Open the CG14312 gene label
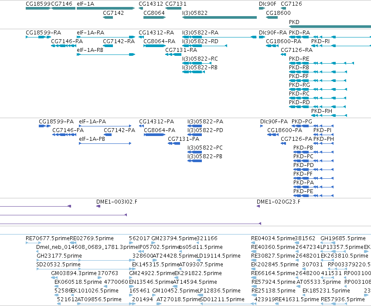 (151, 4)
